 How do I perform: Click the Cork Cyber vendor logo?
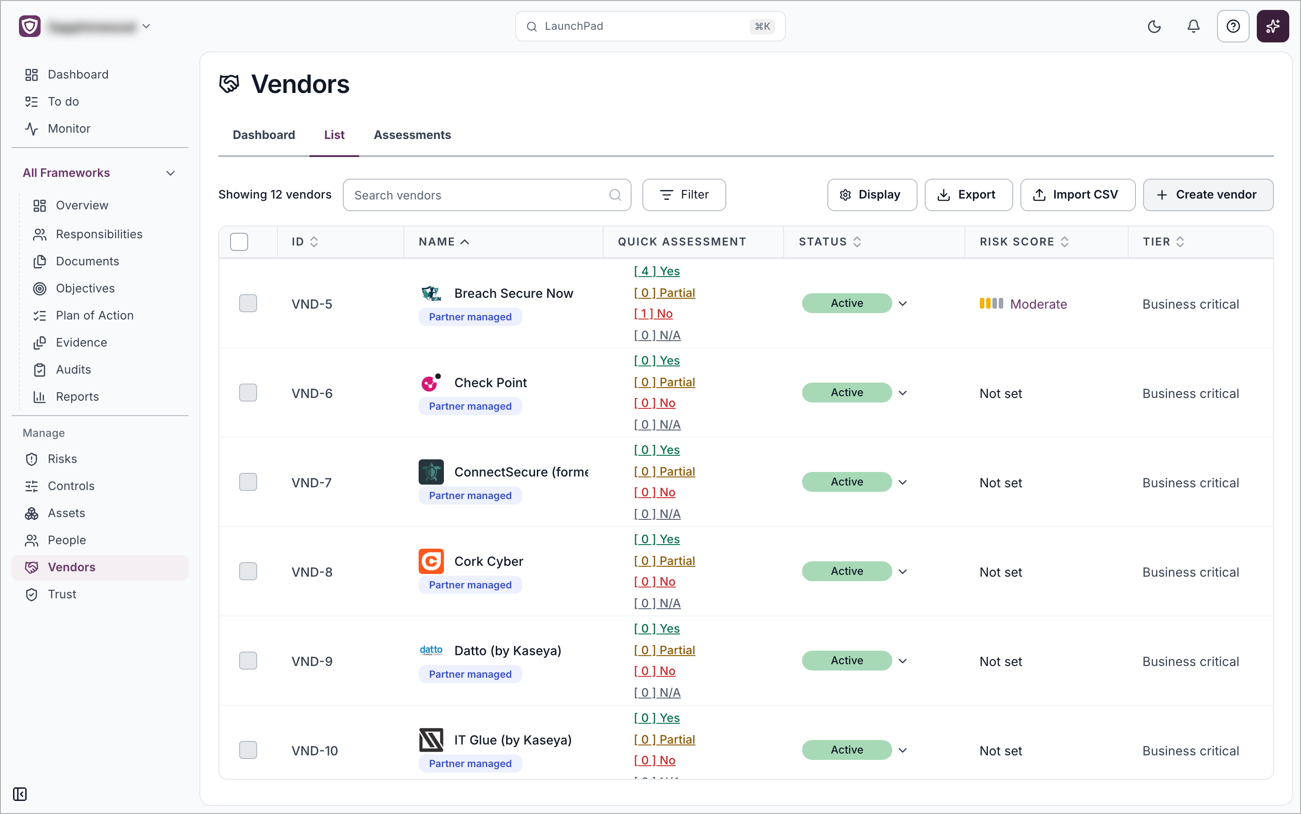click(431, 561)
